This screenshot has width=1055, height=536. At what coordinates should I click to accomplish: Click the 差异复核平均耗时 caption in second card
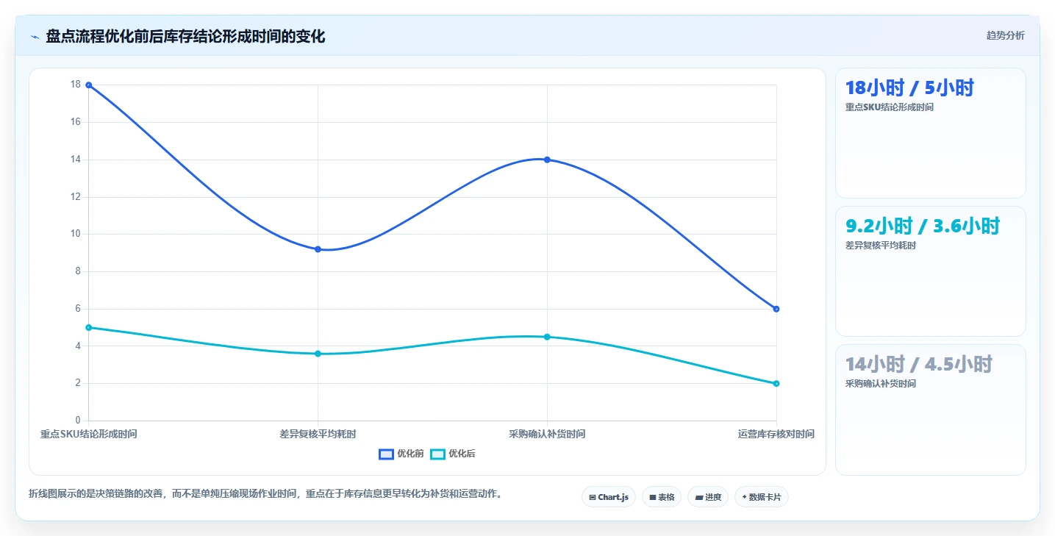(881, 246)
